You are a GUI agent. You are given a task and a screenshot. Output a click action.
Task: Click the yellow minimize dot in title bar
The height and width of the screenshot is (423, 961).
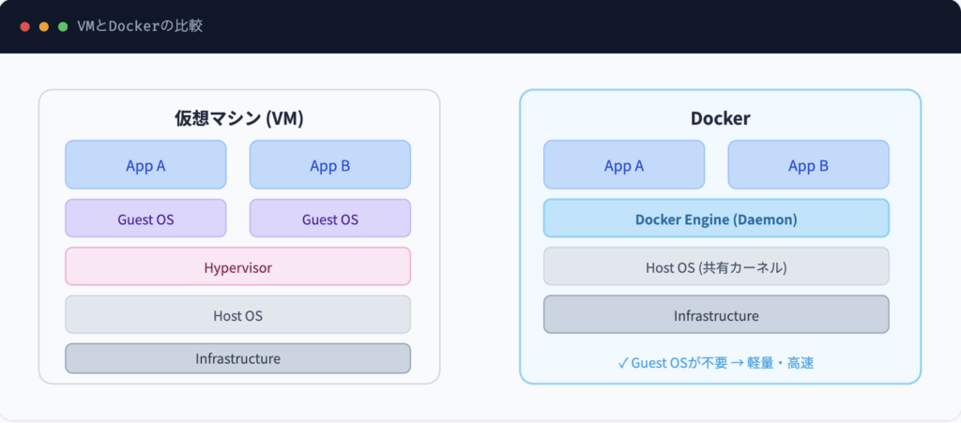click(x=44, y=26)
